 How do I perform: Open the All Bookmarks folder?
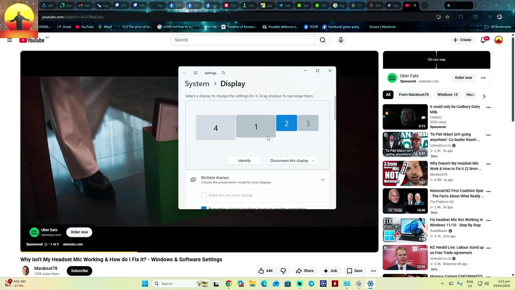[498, 27]
